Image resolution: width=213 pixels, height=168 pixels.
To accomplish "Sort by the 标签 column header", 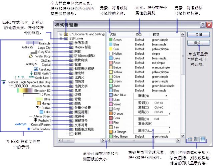I will pyautogui.click(x=165, y=34).
